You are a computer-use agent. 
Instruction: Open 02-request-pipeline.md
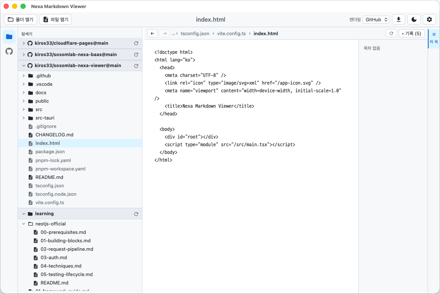pos(80,249)
